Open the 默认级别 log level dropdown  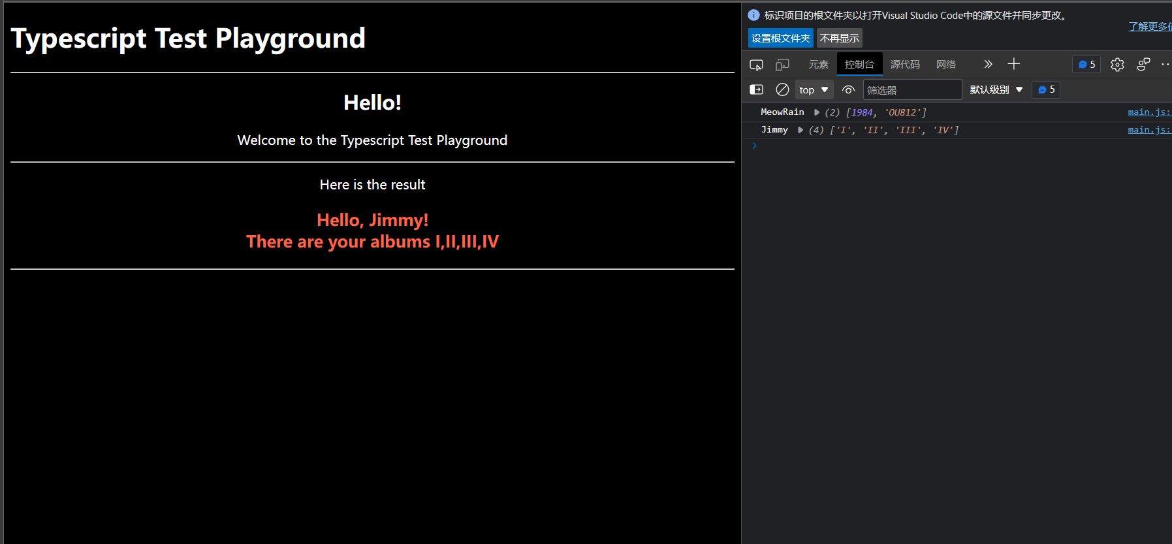996,89
